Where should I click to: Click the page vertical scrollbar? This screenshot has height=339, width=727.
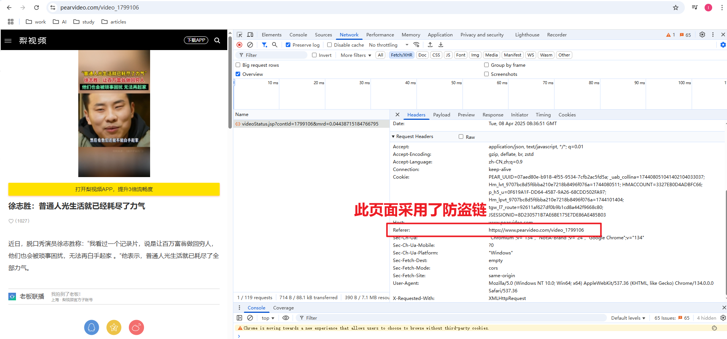coord(230,82)
